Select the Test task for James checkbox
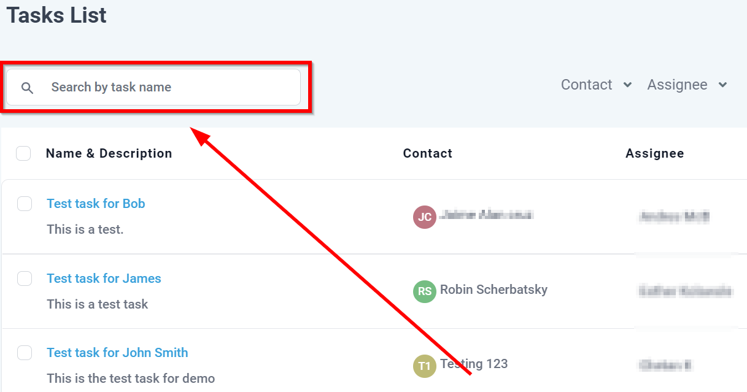Screen dimensions: 747x392 pos(25,279)
